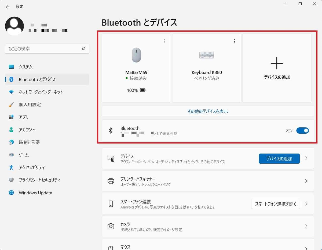This screenshot has width=322, height=250.
Task: Click the ゲーム controller icon
Action: click(x=11, y=155)
